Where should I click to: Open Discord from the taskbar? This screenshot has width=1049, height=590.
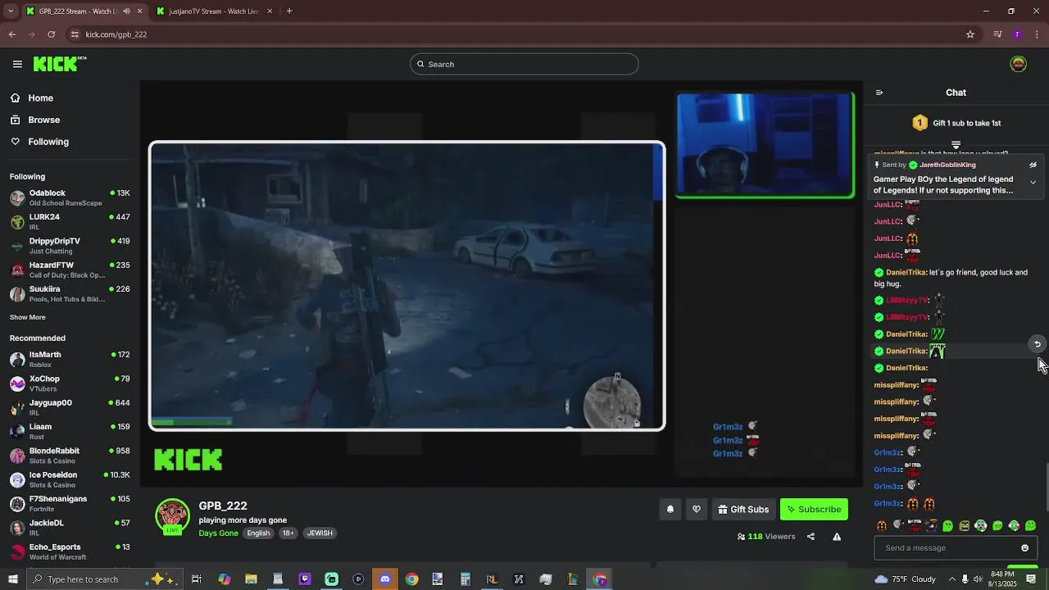click(x=385, y=579)
